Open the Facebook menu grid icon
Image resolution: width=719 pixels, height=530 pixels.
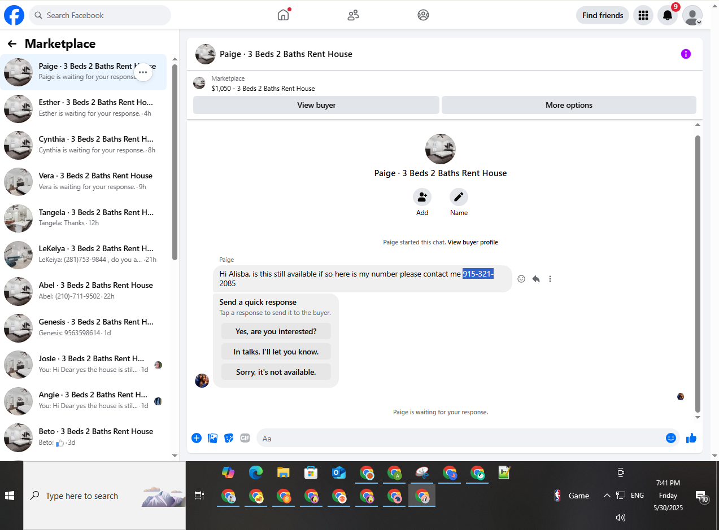coord(643,15)
